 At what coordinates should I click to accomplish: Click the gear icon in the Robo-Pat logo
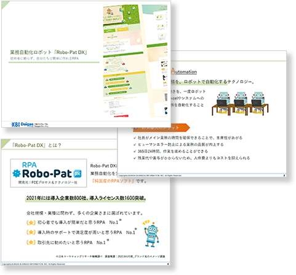tap(17, 174)
